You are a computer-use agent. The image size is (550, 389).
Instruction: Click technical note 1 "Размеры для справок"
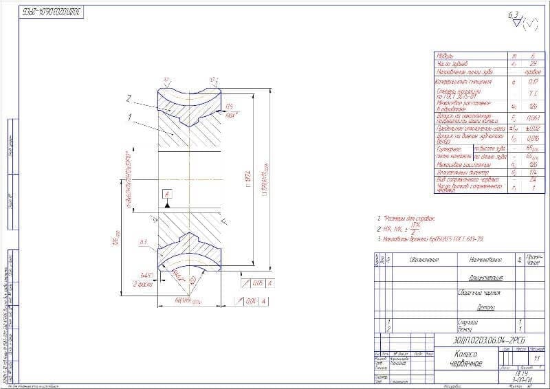click(406, 219)
